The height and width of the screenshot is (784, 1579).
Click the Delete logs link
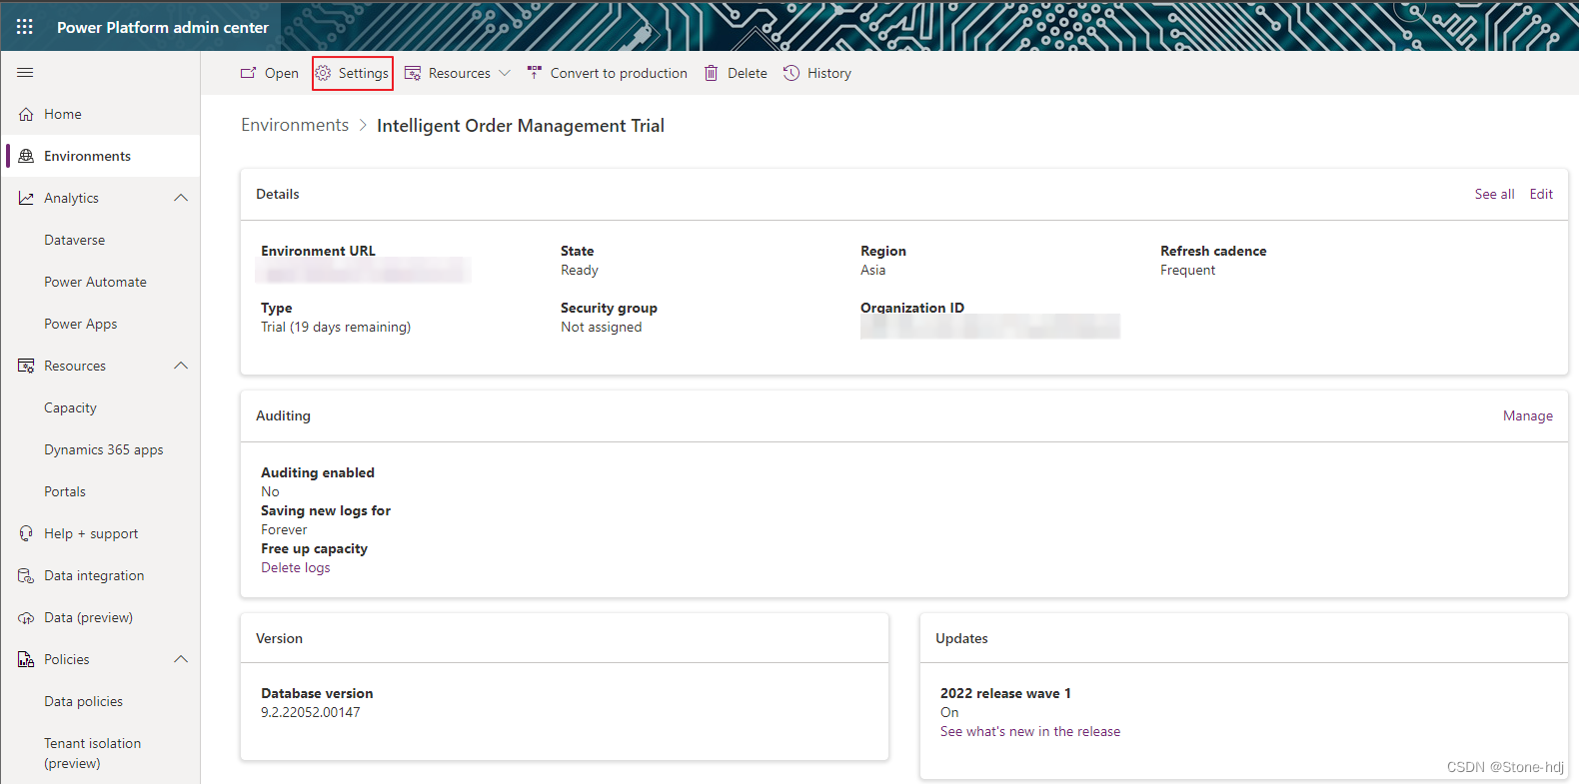click(295, 567)
